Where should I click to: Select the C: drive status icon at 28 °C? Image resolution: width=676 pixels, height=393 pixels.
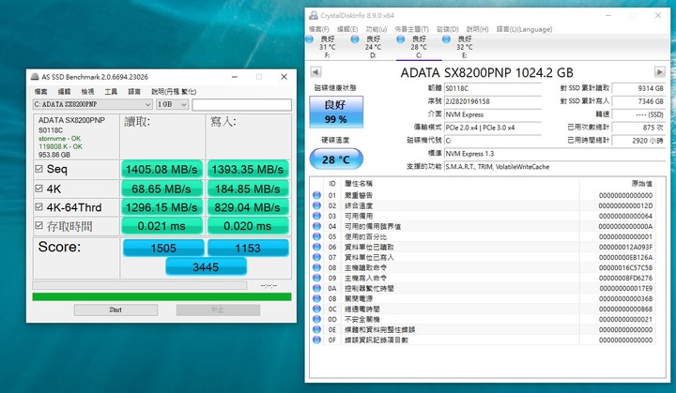point(401,39)
